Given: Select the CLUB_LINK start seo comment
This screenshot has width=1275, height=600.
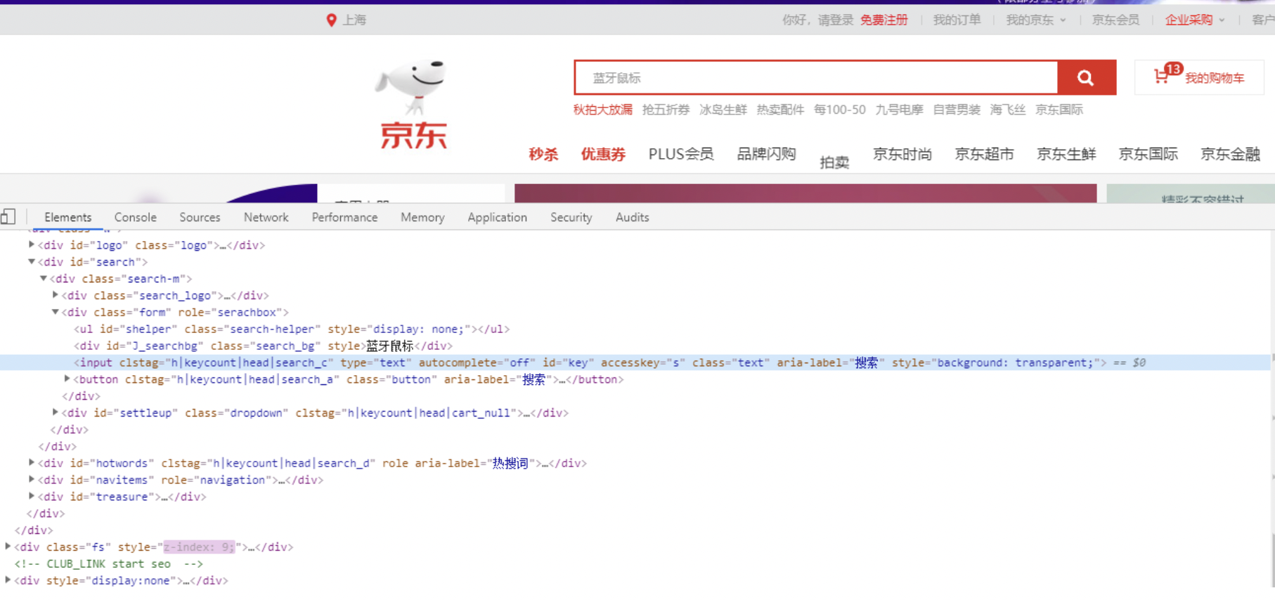Looking at the screenshot, I should click(108, 563).
